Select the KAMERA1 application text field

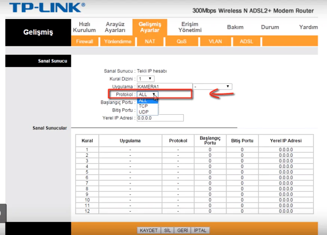tap(164, 86)
